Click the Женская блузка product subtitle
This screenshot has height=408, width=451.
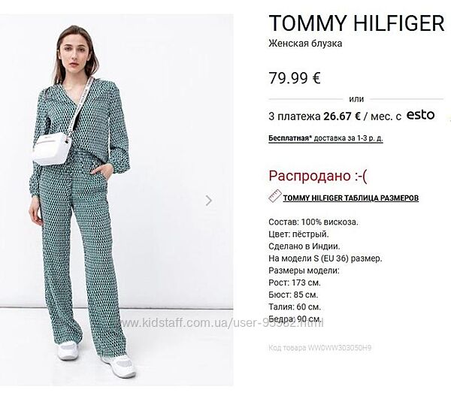click(x=305, y=44)
